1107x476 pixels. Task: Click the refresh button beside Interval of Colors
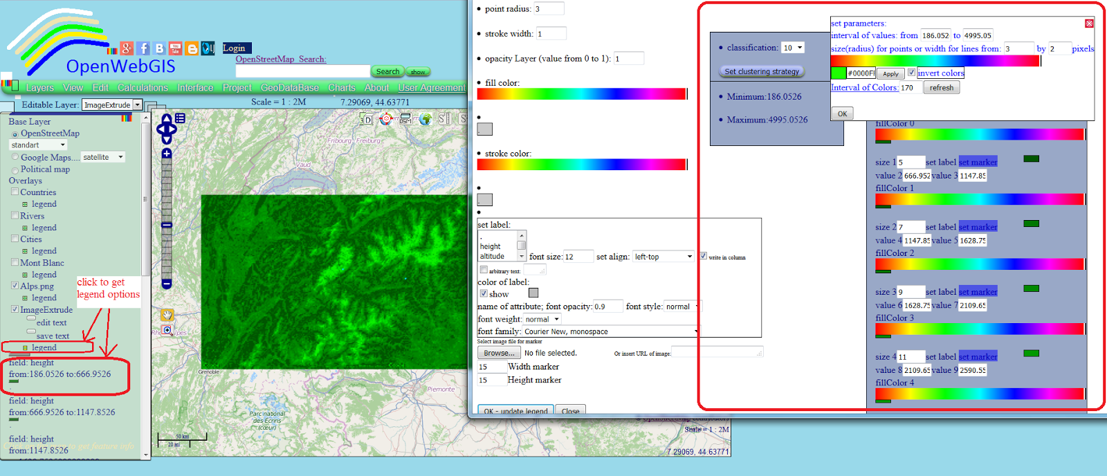pyautogui.click(x=942, y=88)
